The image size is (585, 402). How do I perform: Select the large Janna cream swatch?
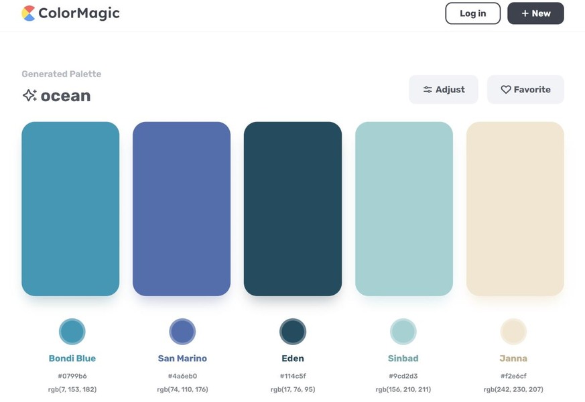click(x=515, y=209)
